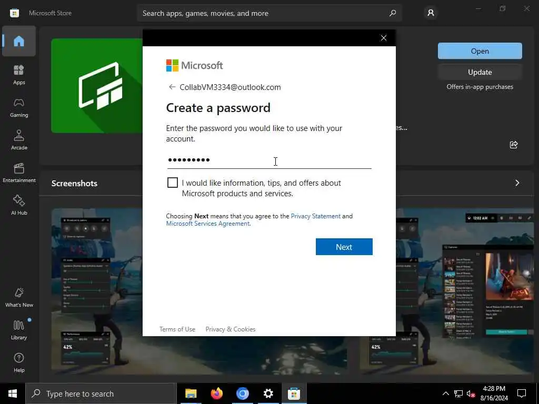The image size is (539, 404).
Task: Click the muted volume tray icon
Action: (x=471, y=393)
